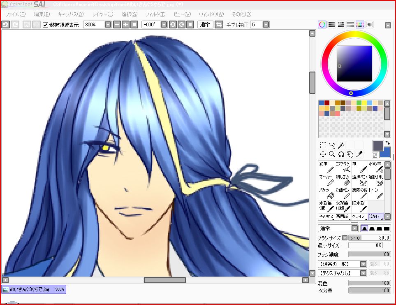Click the reset zoom square button
The image size is (396, 305).
[x=134, y=25]
